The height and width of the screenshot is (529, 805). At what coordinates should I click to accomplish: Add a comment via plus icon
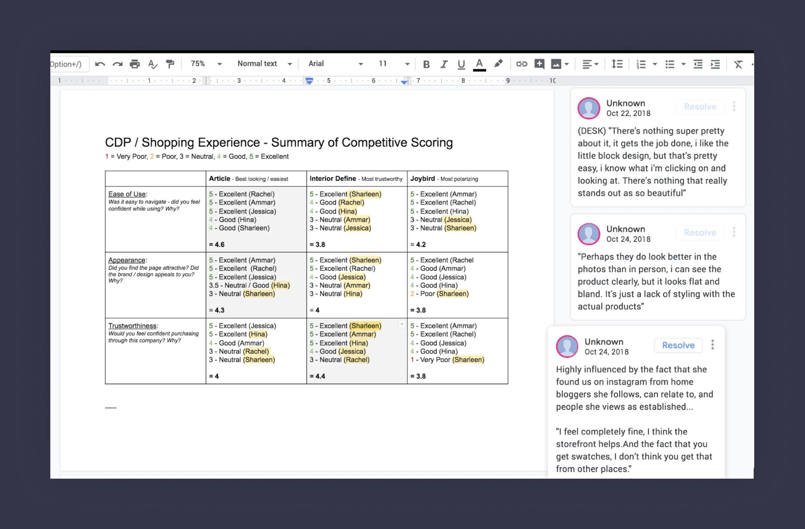(539, 64)
